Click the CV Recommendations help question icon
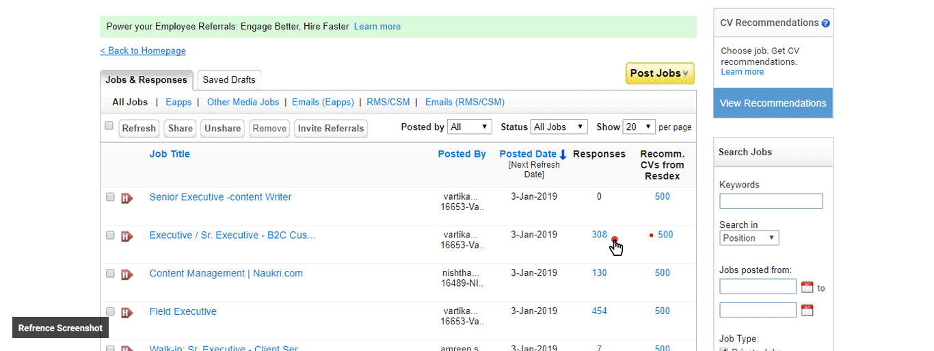The width and height of the screenshot is (934, 351). point(825,23)
